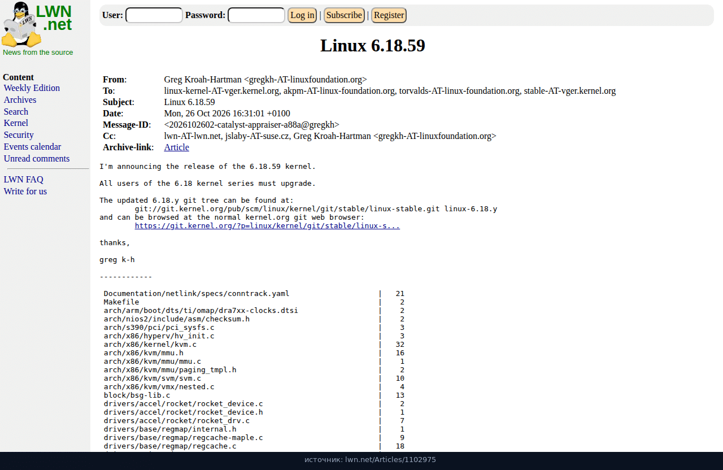Click the Message-ID value text
The image size is (723, 470).
[252, 125]
